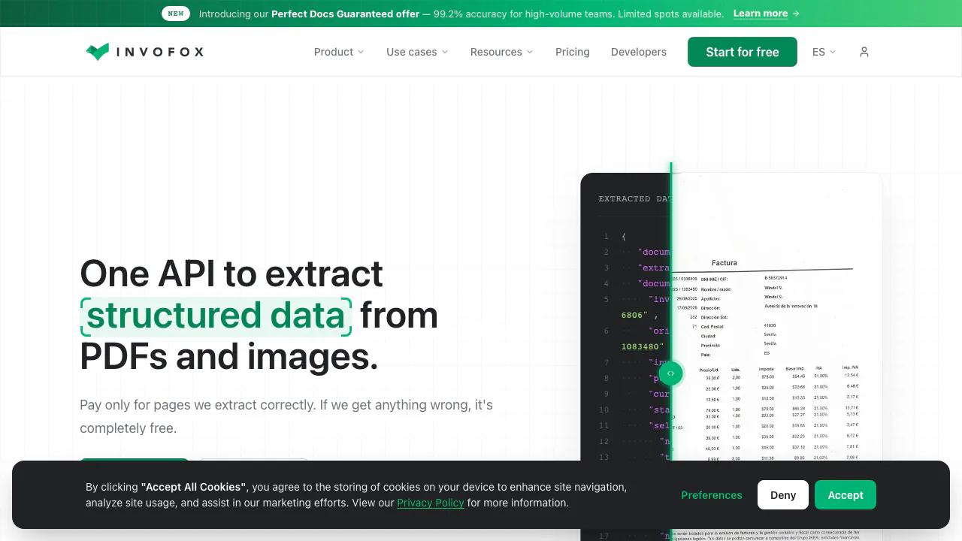
Task: Deny cookies in the banner
Action: pyautogui.click(x=783, y=495)
